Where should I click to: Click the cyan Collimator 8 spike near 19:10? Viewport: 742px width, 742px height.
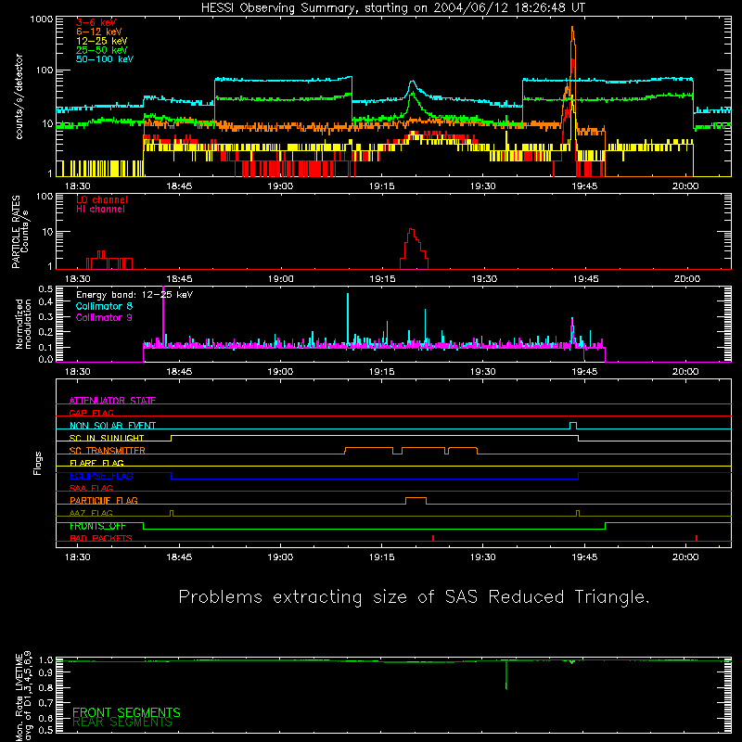click(x=348, y=318)
